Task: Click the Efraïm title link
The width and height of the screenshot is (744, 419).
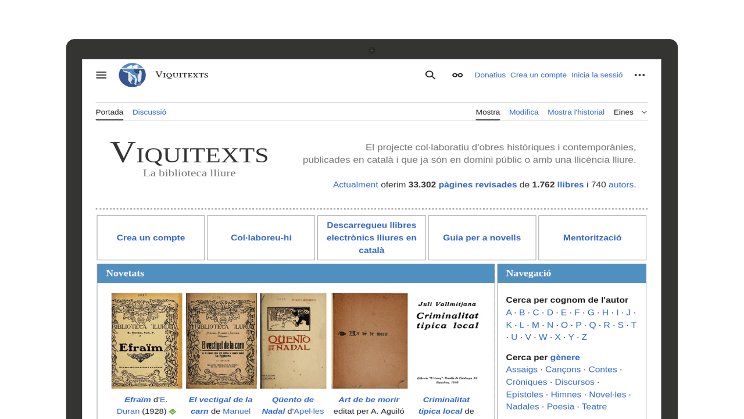Action: 138,400
